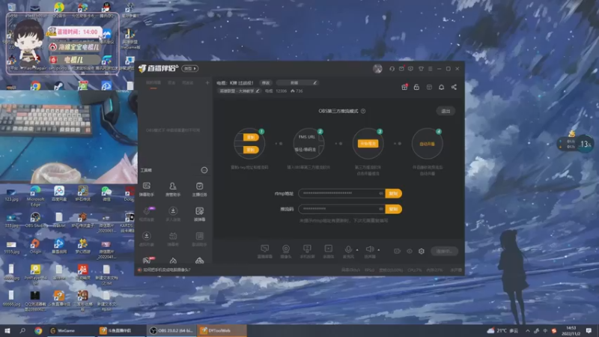The height and width of the screenshot is (337, 599).
Task: Select Microsoft Edge desktop icon
Action: [35, 195]
